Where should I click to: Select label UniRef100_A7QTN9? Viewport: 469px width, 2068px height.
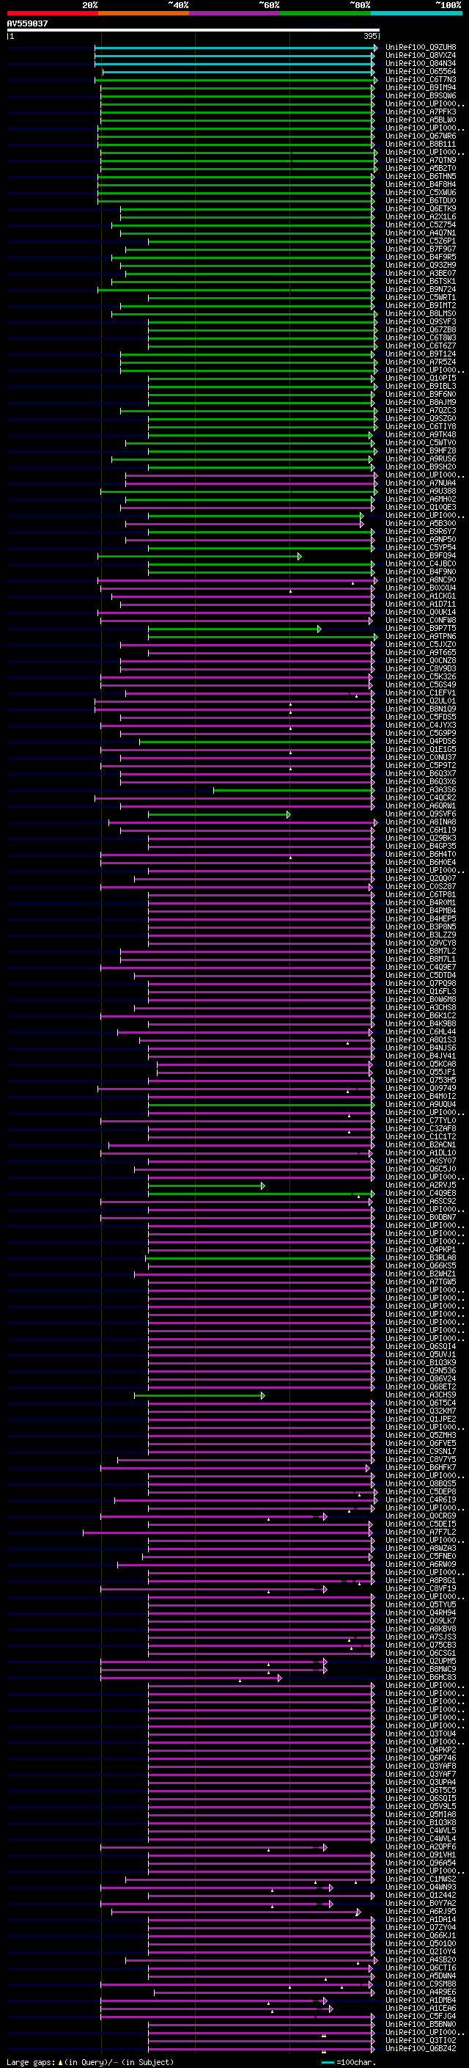click(421, 160)
